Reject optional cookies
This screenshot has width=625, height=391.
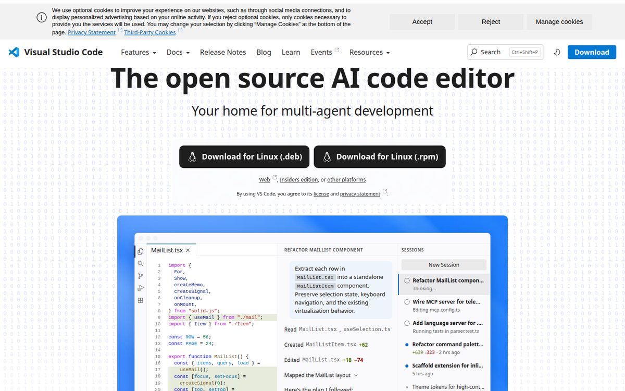491,21
